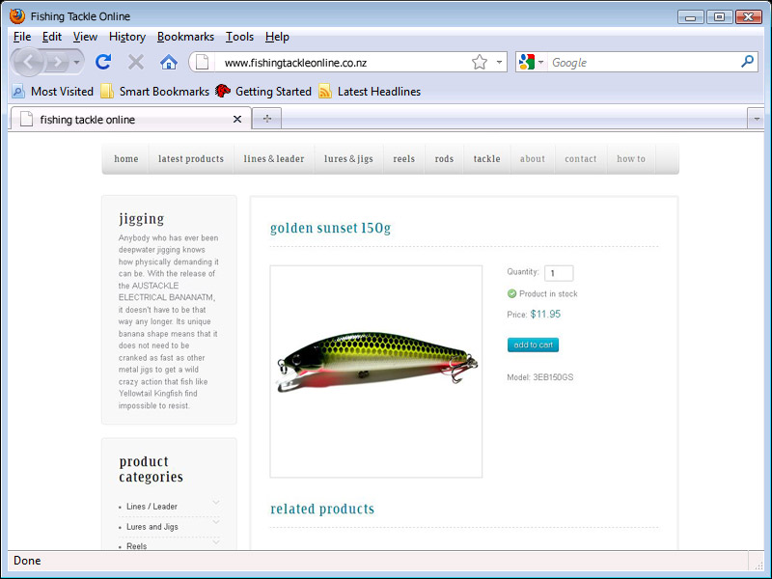This screenshot has height=579, width=772.
Task: Open the list all tabs dropdown
Action: click(x=755, y=119)
